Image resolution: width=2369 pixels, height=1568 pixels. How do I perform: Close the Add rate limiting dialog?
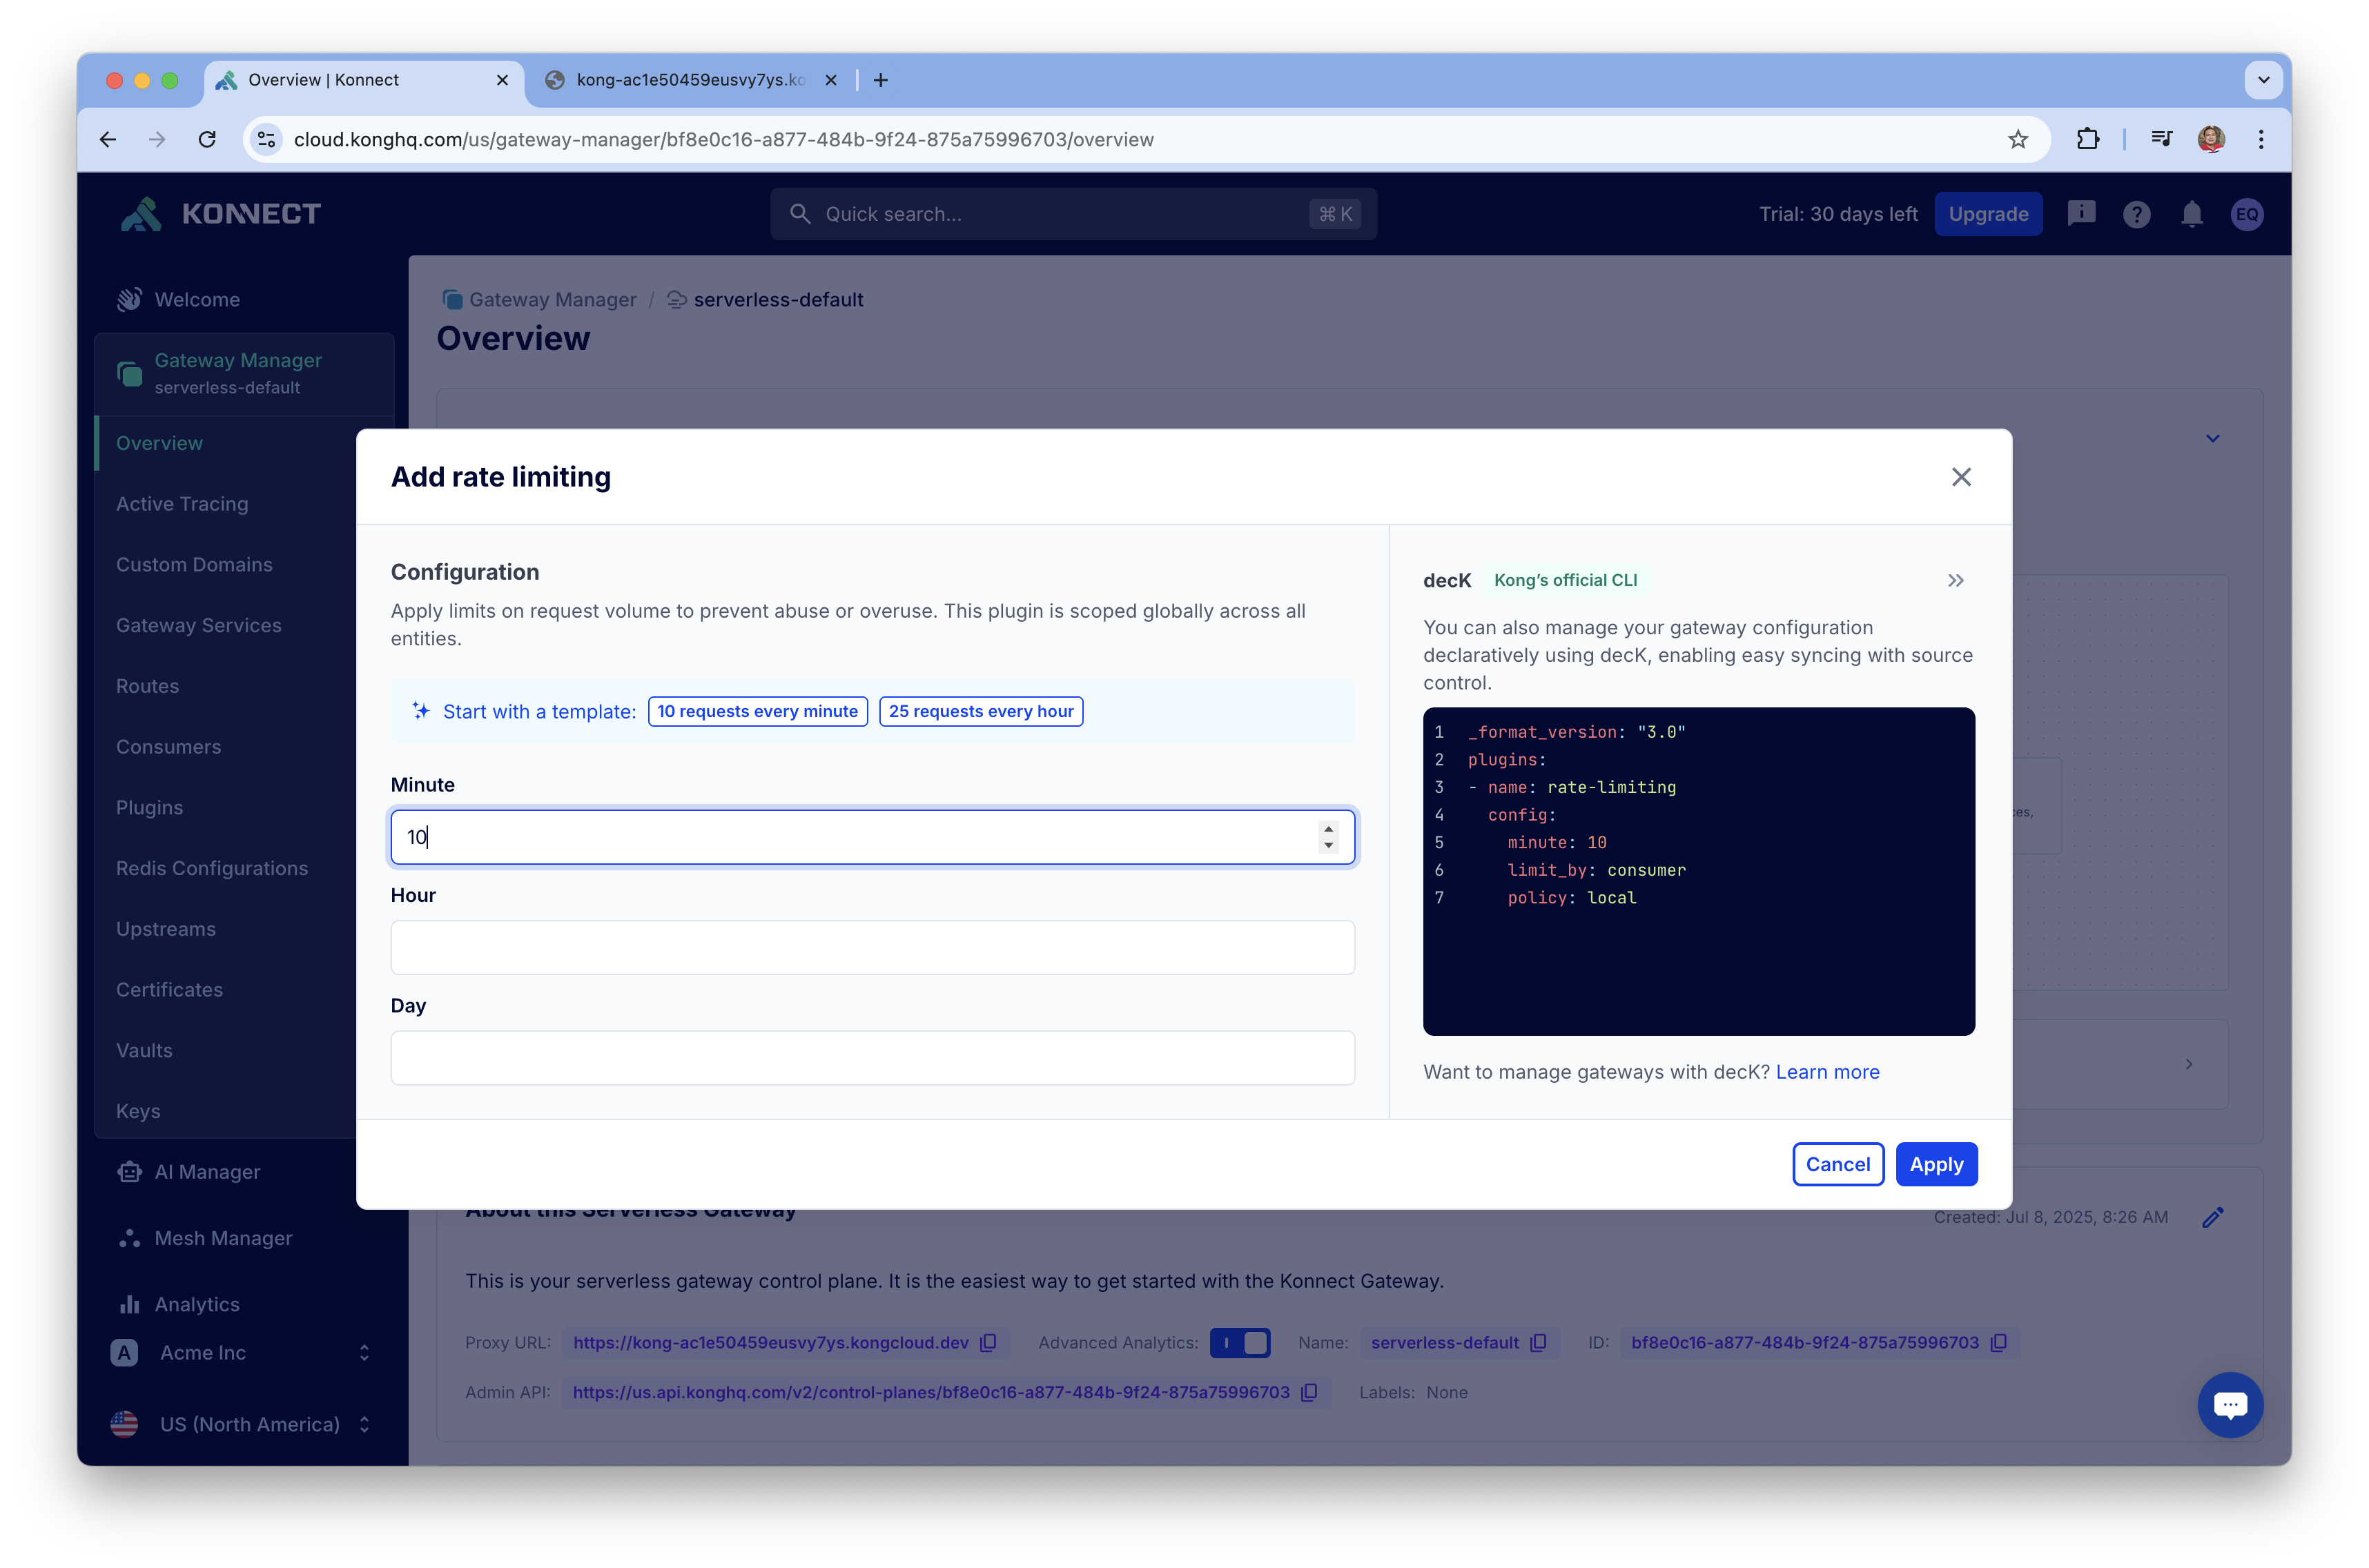(1960, 477)
